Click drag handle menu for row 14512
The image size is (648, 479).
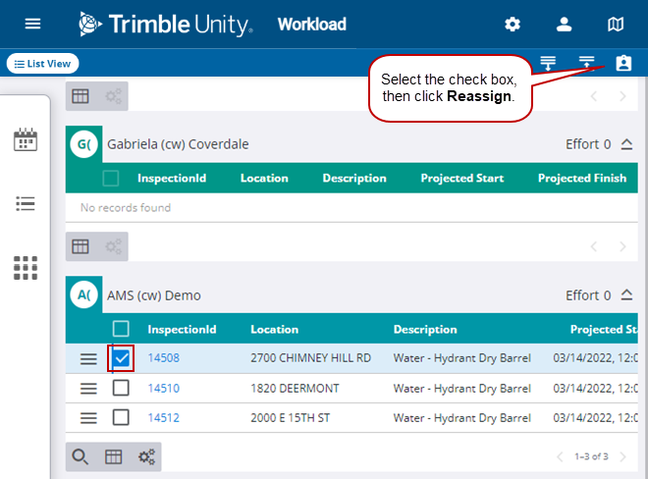coord(88,417)
